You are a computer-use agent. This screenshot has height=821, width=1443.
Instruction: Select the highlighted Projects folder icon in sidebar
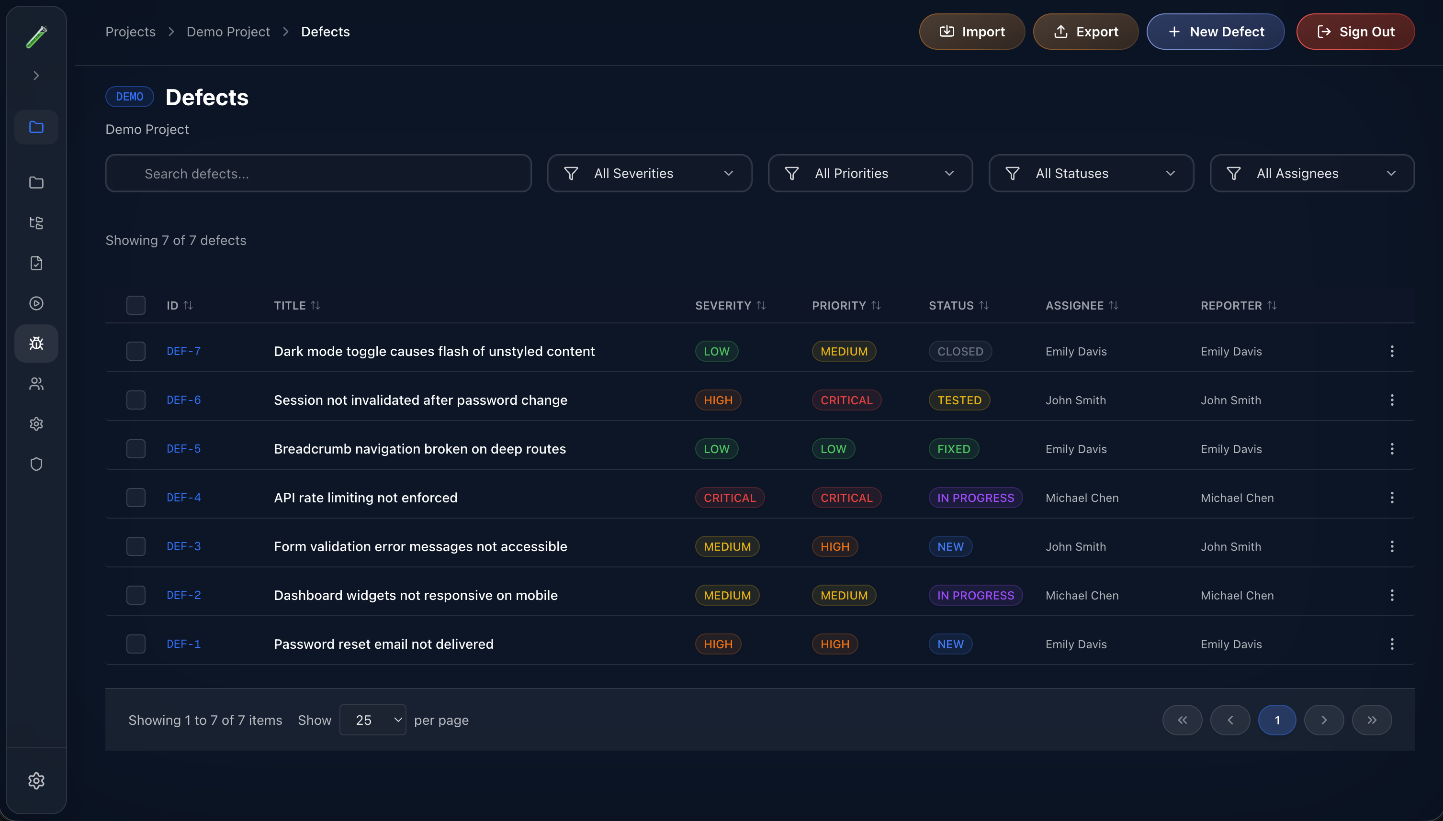[36, 127]
